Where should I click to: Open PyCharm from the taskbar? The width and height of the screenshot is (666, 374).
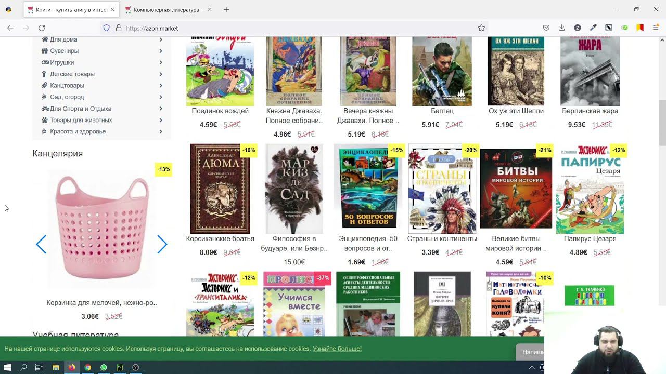pos(120,367)
